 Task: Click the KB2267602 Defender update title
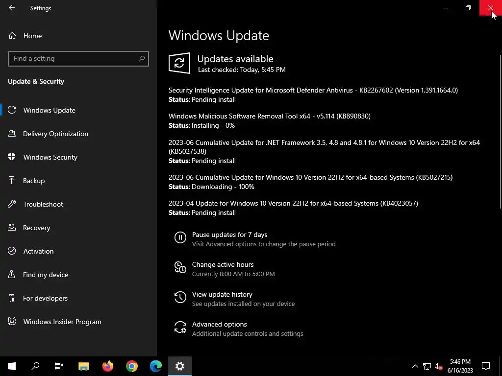click(x=313, y=90)
